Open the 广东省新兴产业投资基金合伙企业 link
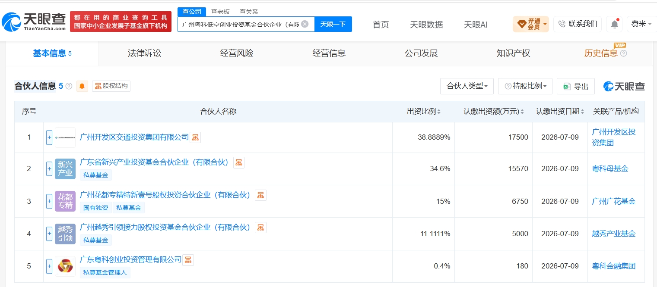This screenshot has width=657, height=287. pyautogui.click(x=154, y=162)
